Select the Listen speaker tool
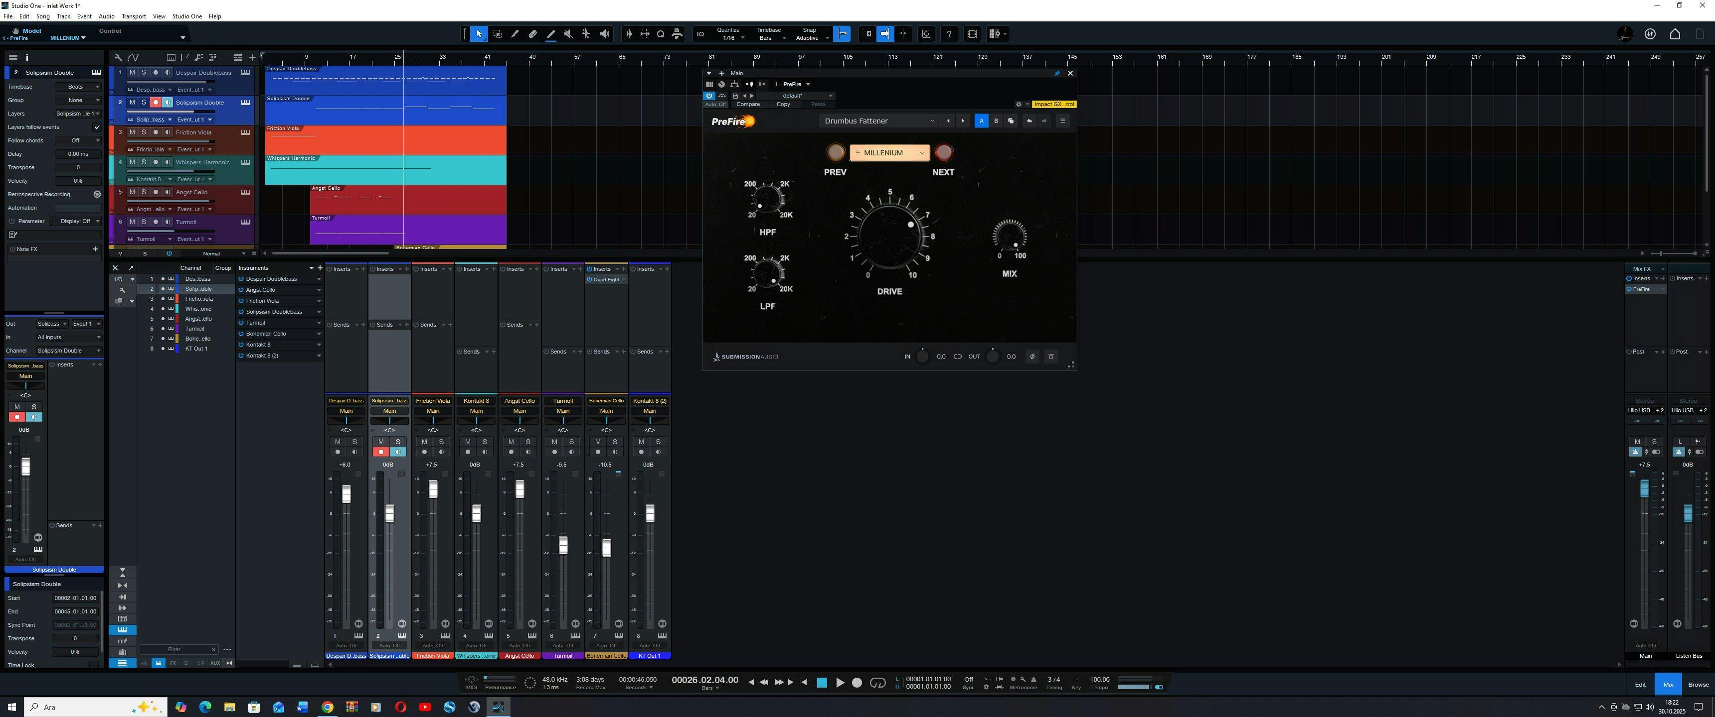1715x717 pixels. 605,34
